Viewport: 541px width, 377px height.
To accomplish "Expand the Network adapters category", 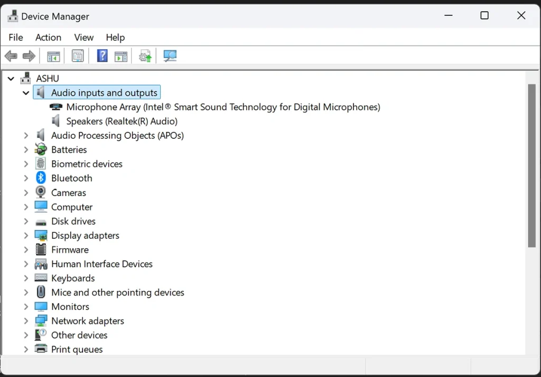I will coord(26,321).
